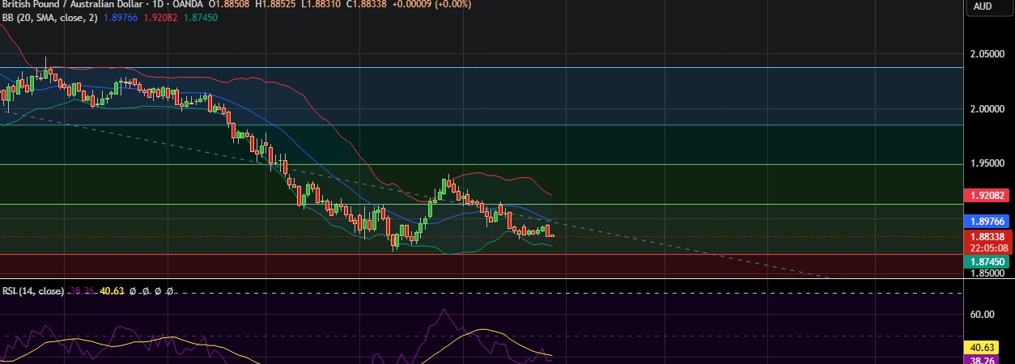Select the BB (20, SMA, close, 2) indicator legend
This screenshot has width=1015, height=364.
[49, 18]
